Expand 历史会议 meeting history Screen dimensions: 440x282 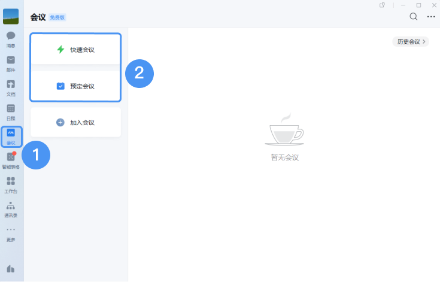click(411, 42)
